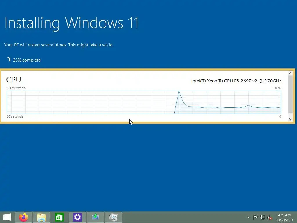Switch to the Windows 11 installer taskbar icon

95,217
